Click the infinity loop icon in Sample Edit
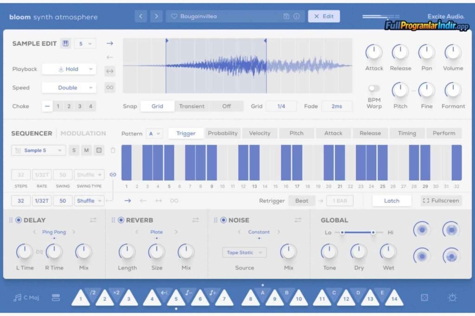The height and width of the screenshot is (316, 475). (109, 87)
